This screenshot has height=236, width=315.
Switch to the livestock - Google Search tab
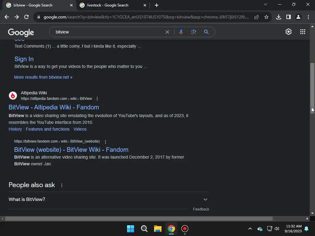coord(113,6)
